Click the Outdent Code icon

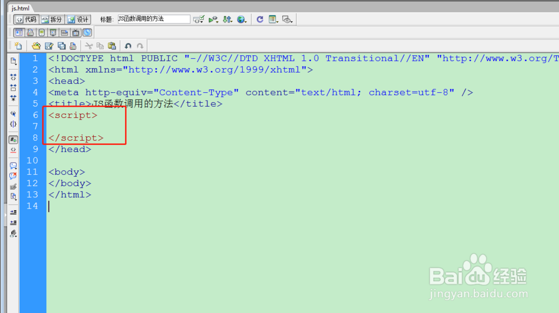pyautogui.click(x=13, y=223)
